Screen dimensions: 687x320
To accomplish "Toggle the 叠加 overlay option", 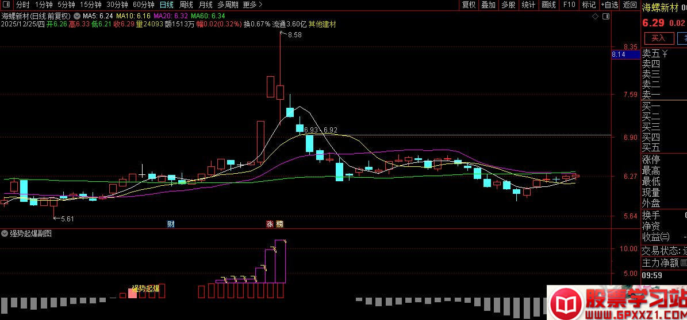I will point(488,5).
